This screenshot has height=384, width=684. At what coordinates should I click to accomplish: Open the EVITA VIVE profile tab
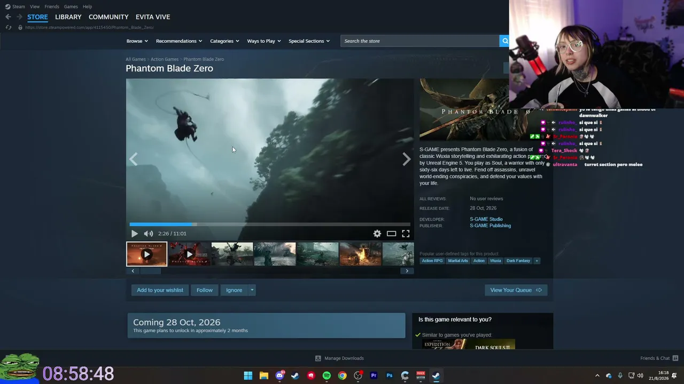[153, 17]
